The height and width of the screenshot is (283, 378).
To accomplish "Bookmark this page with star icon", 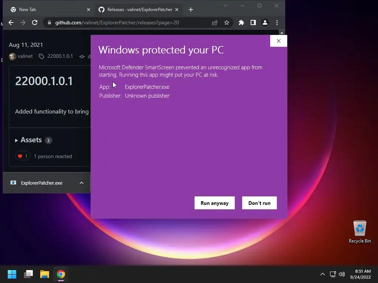I will click(x=227, y=22).
